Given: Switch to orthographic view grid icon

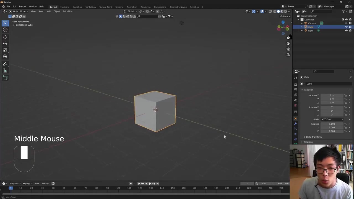Looking at the screenshot, I should pyautogui.click(x=288, y=55).
